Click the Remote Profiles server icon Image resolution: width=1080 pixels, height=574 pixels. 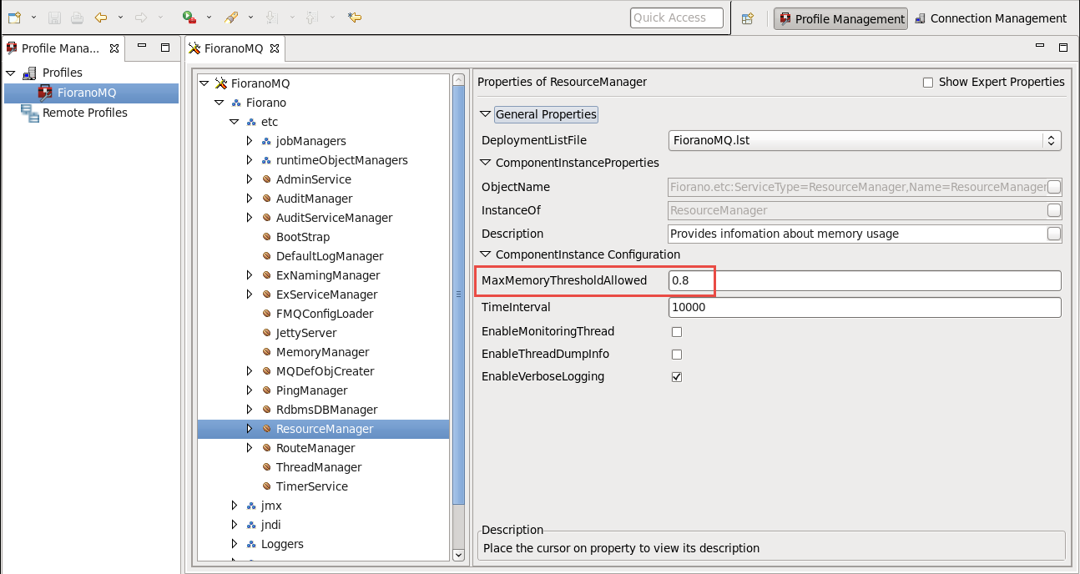click(31, 113)
